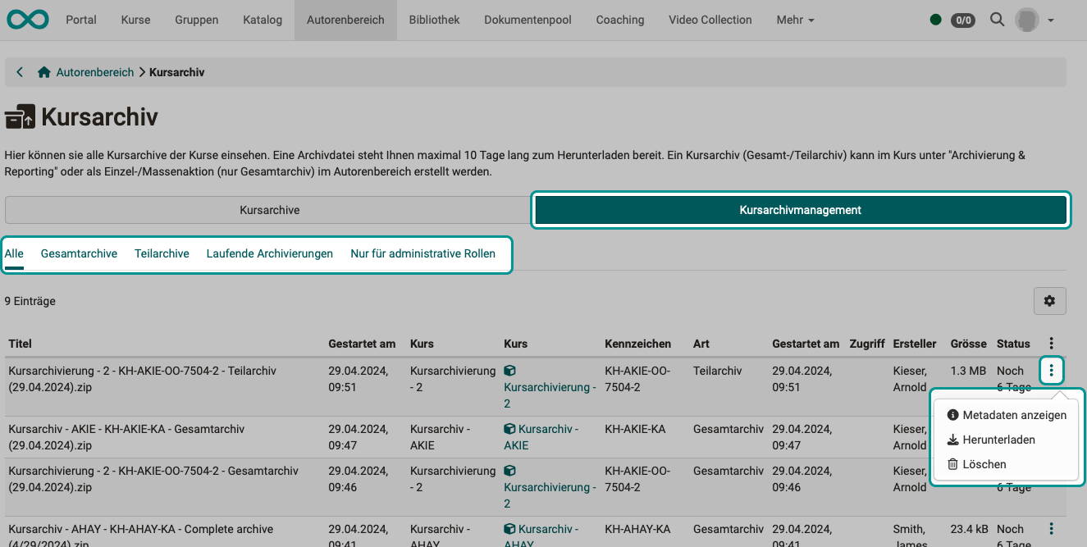
Task: Follow the Autorenbereich breadcrumb link
Action: pos(94,71)
